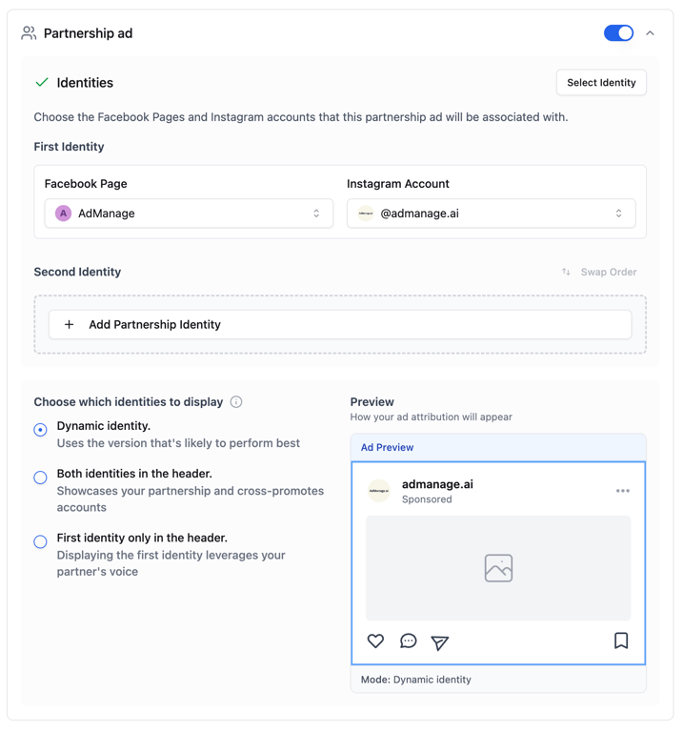Click the Select Identity button
This screenshot has width=683, height=732.
[601, 83]
